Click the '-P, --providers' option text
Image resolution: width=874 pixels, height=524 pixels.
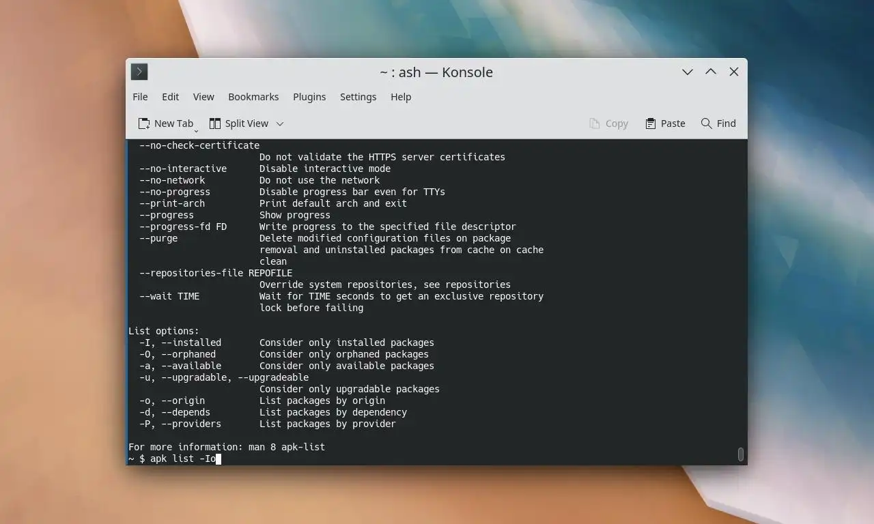[180, 424]
